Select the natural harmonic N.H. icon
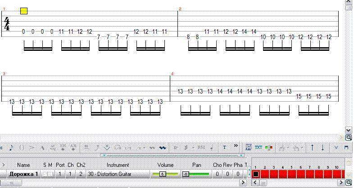This screenshot has width=354, height=188. tap(63, 147)
